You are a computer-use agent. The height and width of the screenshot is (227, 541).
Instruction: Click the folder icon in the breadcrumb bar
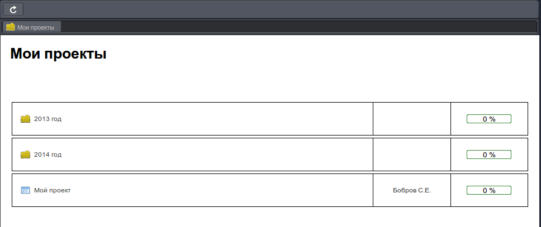click(x=11, y=27)
